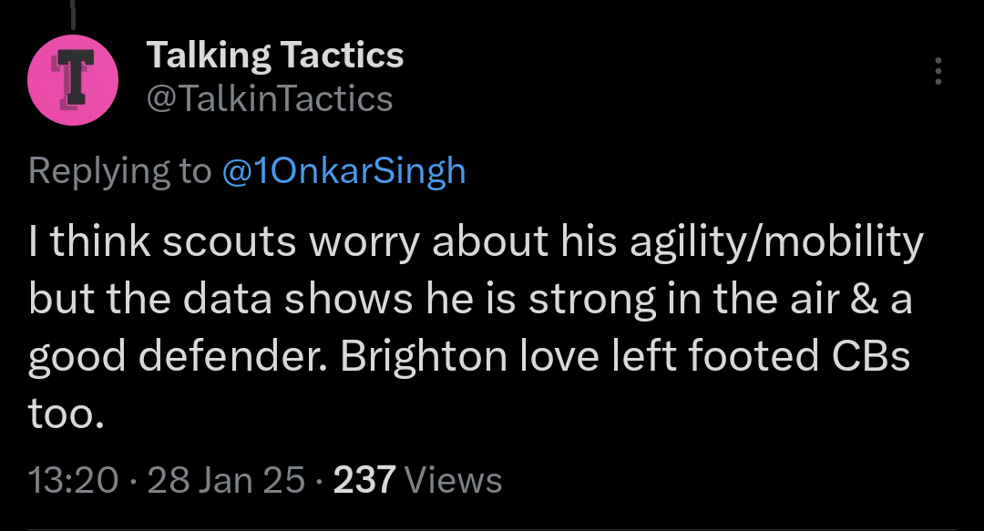Viewport: 984px width, 531px height.
Task: Follow the @1OnkarSingh mention link
Action: coord(343,170)
